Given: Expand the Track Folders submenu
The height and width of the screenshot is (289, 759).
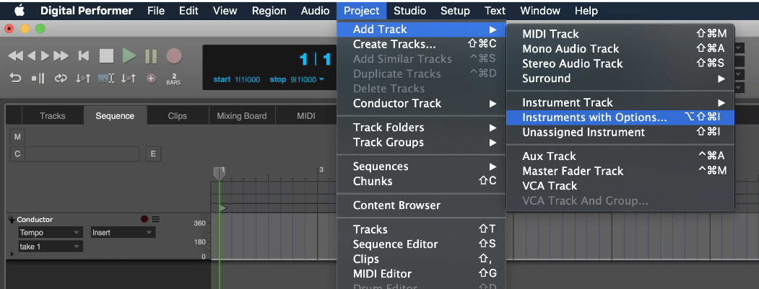Looking at the screenshot, I should pyautogui.click(x=421, y=127).
